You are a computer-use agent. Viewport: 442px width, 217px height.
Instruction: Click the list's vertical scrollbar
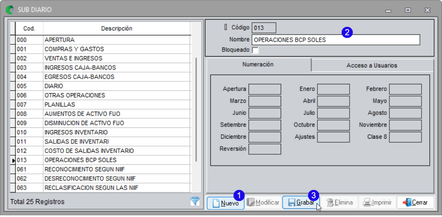(196, 110)
